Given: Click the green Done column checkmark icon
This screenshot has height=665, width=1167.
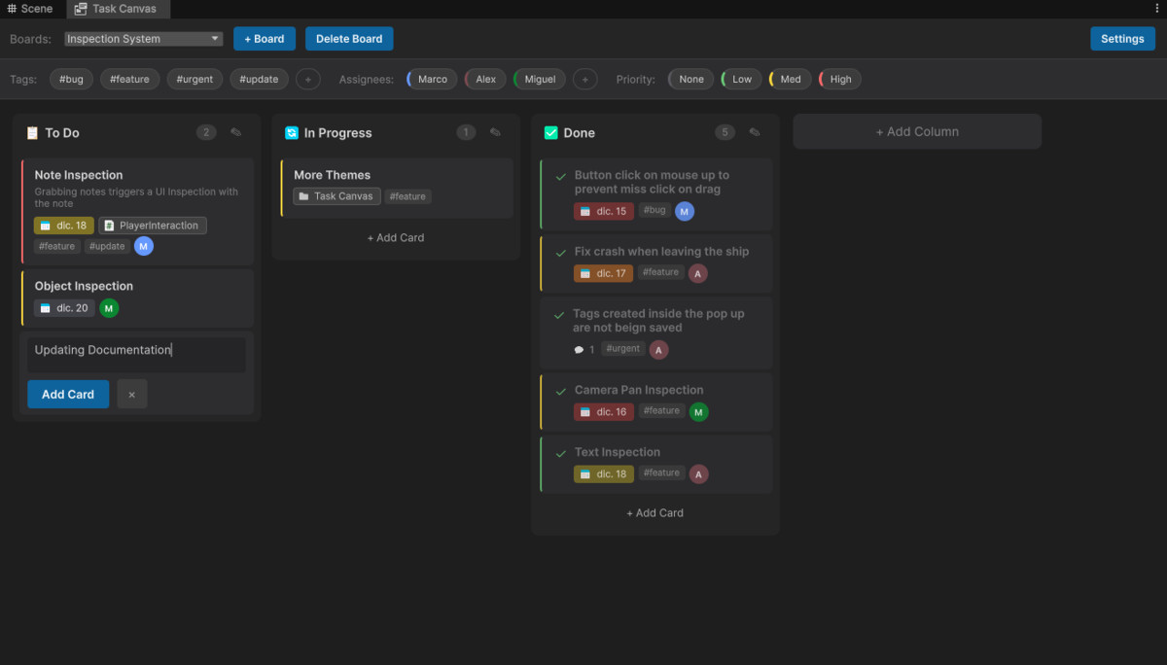Looking at the screenshot, I should [549, 132].
